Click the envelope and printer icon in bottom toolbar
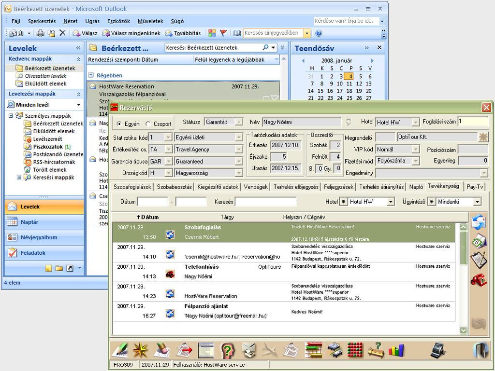The width and height of the screenshot is (495, 371). [249, 350]
